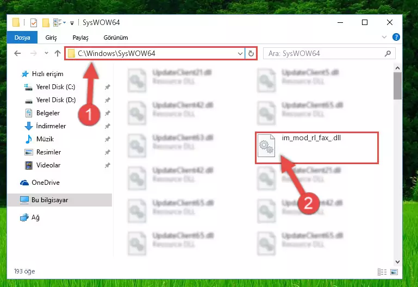Expand the address bar history dropdown
The height and width of the screenshot is (287, 418).
coord(240,54)
